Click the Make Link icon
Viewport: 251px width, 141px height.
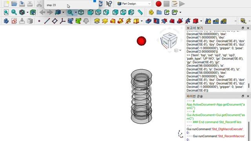point(167,12)
